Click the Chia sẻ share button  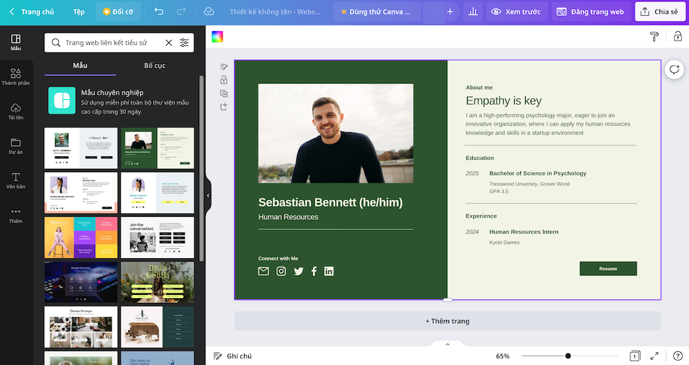[x=659, y=12]
